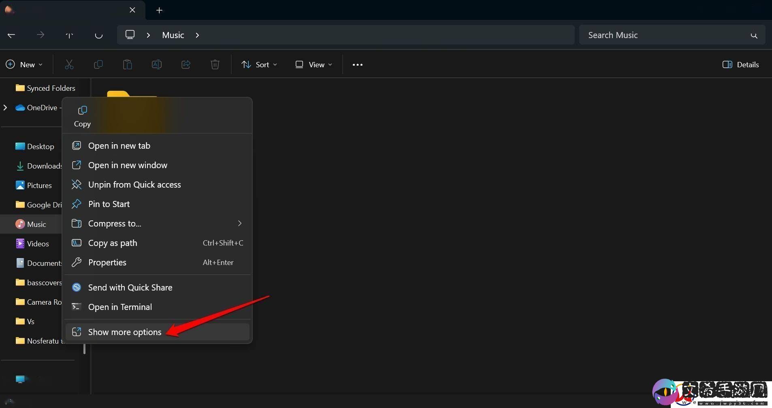Open Google Drive folder in sidebar

(38, 205)
